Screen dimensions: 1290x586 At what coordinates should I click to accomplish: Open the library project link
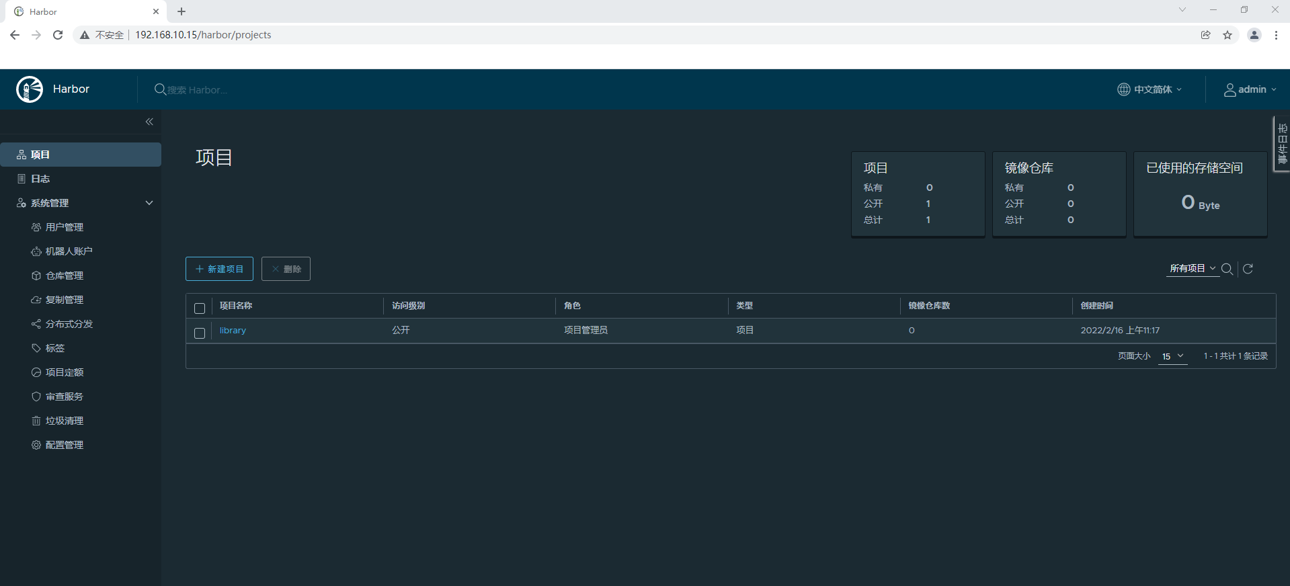pos(233,331)
